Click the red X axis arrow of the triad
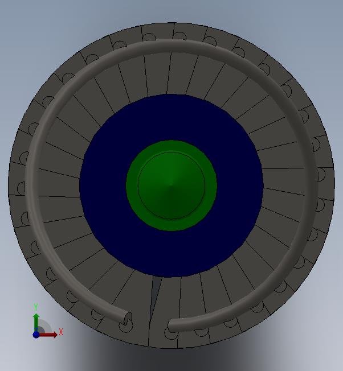343x371 pixels. coord(48,335)
